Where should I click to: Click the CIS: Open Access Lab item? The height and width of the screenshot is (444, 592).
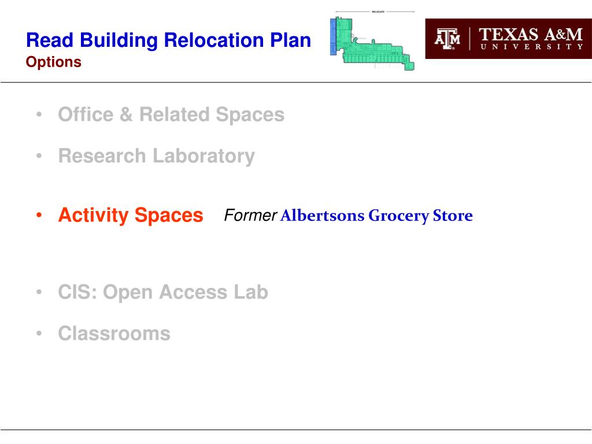(x=163, y=292)
